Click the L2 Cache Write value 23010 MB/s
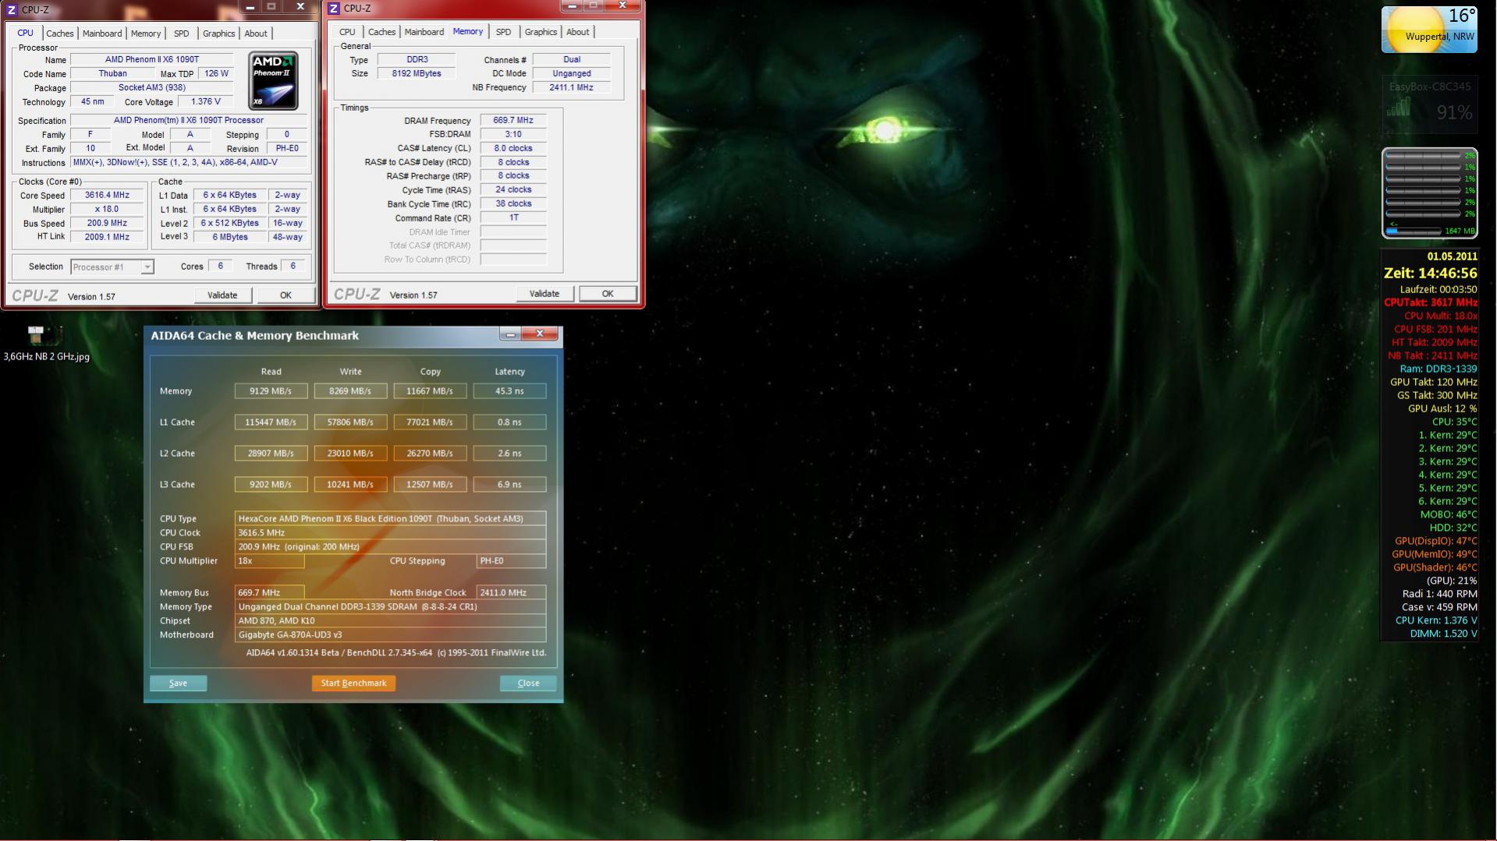1497x841 pixels. point(350,454)
